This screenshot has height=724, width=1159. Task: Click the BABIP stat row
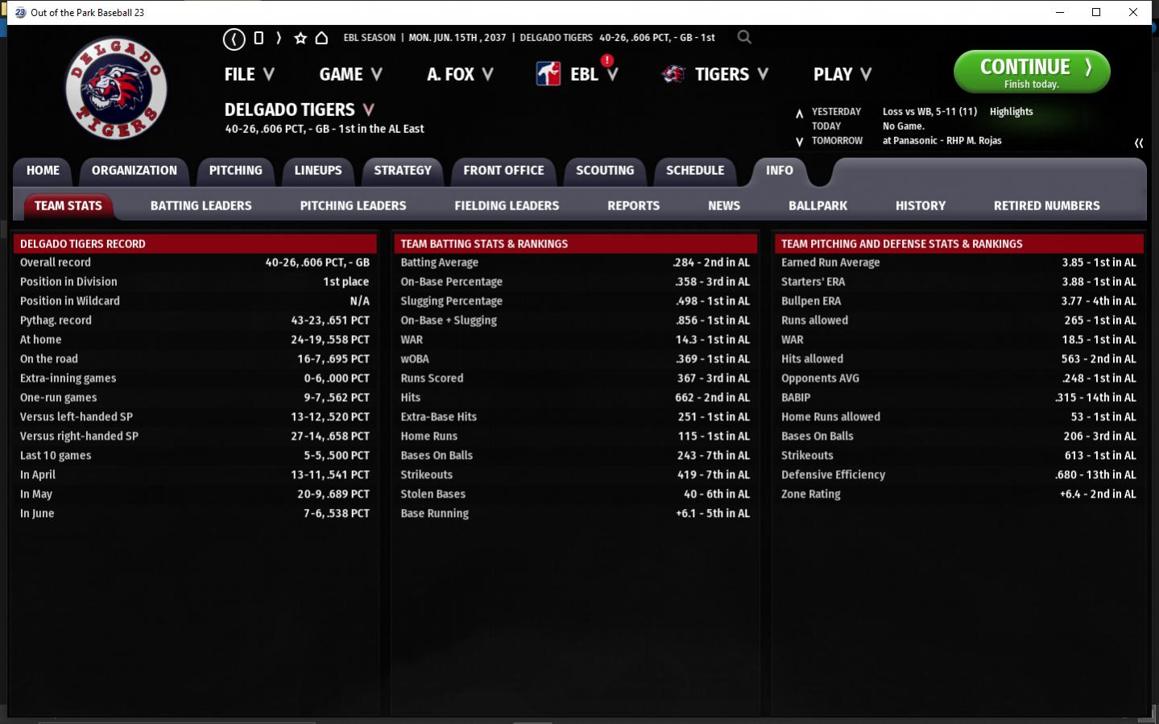pyautogui.click(x=958, y=398)
